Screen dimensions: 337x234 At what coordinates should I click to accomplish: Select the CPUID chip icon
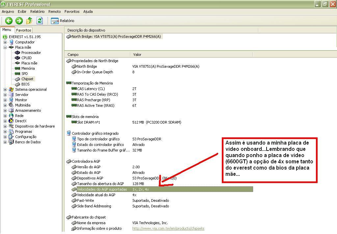[x=17, y=58]
